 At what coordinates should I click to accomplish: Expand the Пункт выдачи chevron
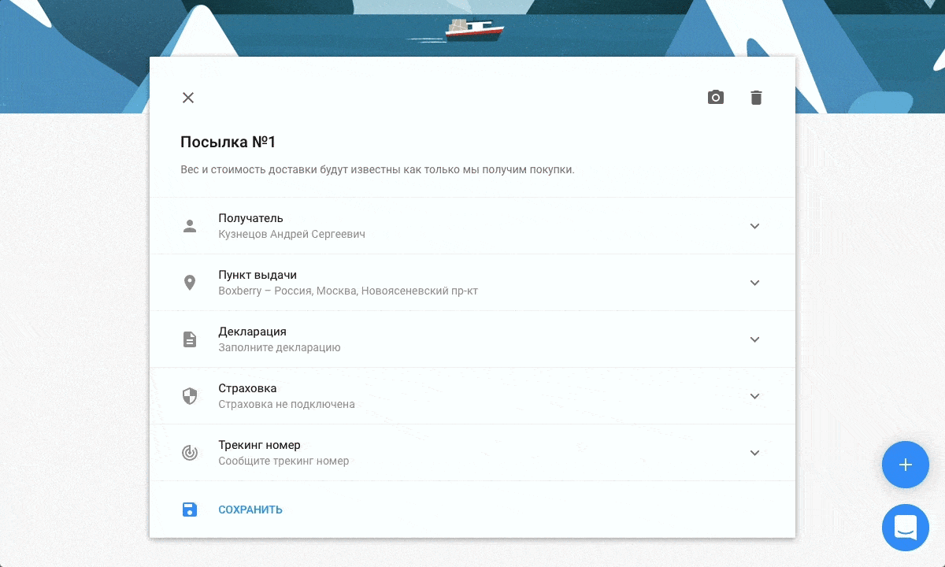[754, 283]
